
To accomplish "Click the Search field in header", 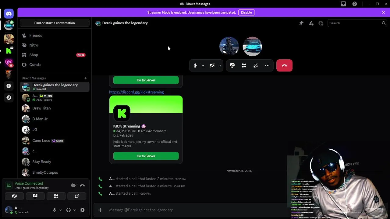I will 357,23.
